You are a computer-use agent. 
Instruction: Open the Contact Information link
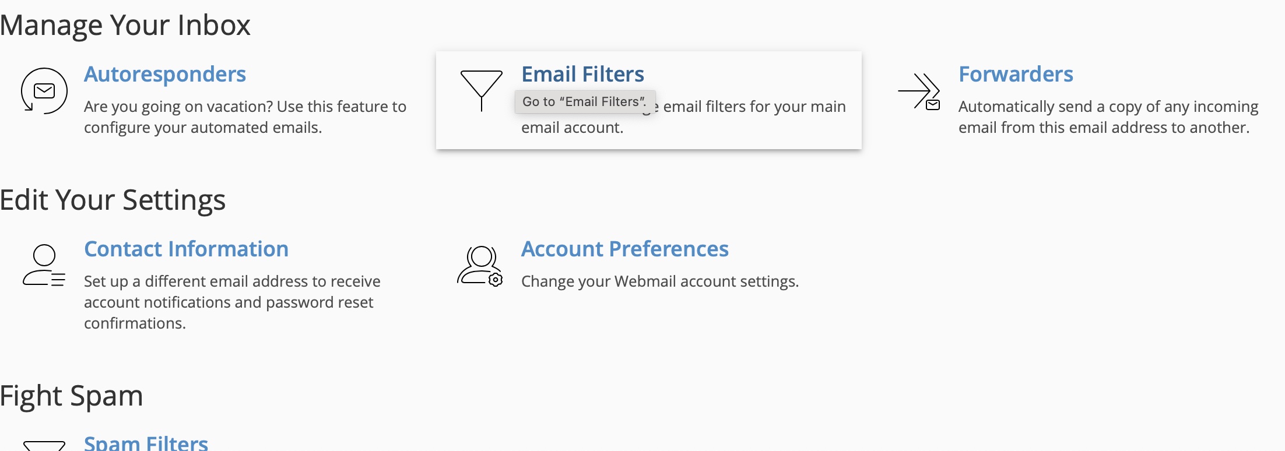(x=187, y=249)
